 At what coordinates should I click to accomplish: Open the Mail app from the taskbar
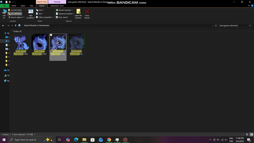click(101, 140)
